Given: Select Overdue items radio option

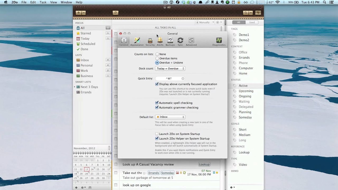Looking at the screenshot, I should 157,58.
